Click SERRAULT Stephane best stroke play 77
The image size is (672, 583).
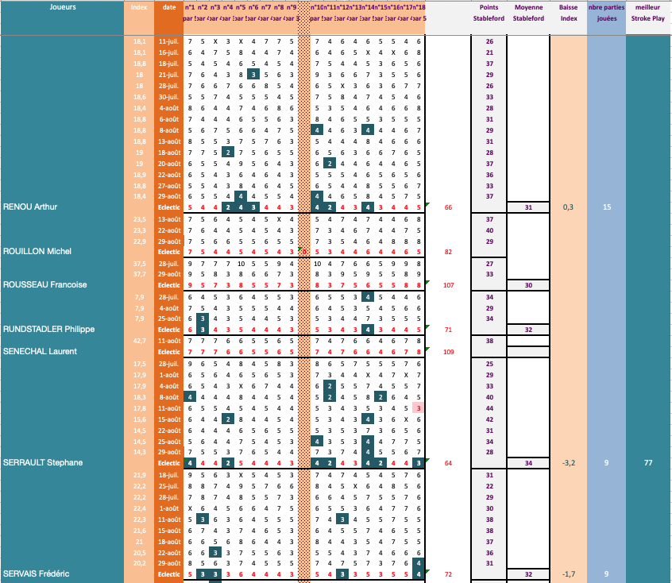[648, 463]
